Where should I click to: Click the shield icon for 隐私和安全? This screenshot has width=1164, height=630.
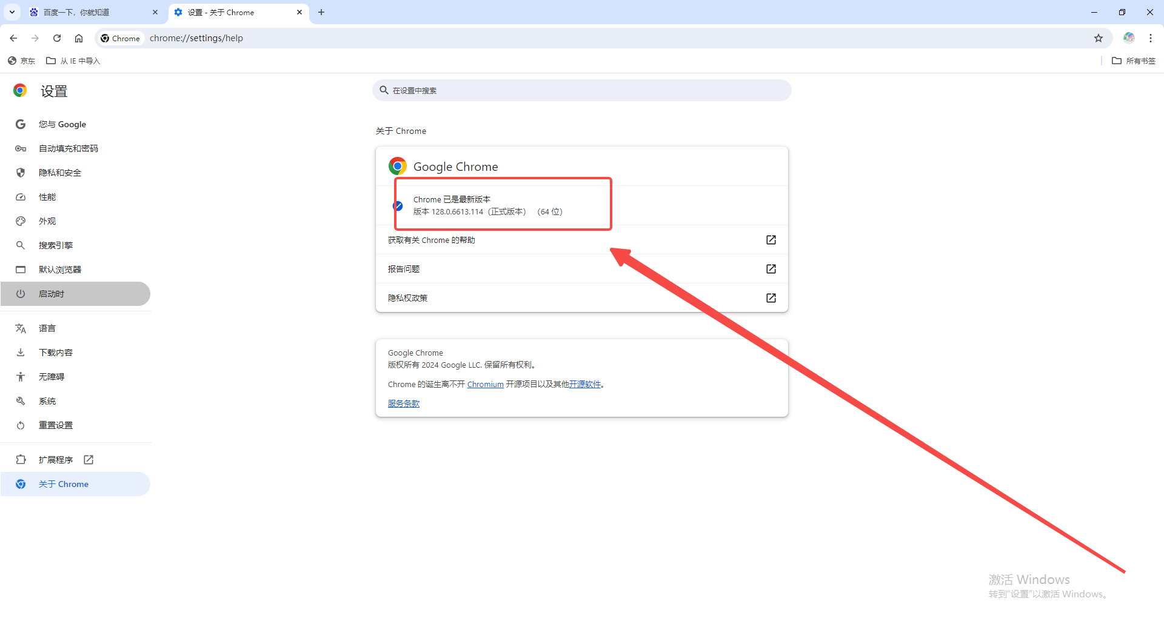[x=21, y=173]
